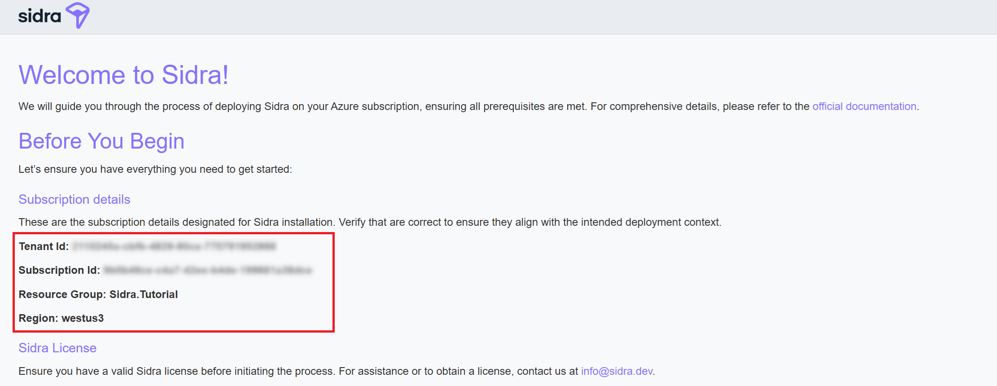Click the blurred Tenant Id value

tap(174, 246)
